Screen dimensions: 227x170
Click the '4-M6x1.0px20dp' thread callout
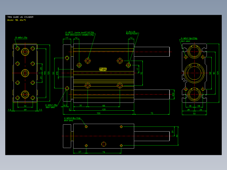(189, 38)
